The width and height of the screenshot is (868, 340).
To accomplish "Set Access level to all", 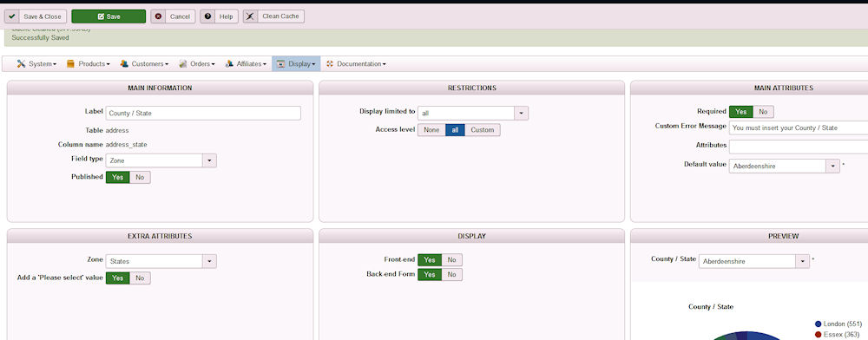I will [455, 130].
